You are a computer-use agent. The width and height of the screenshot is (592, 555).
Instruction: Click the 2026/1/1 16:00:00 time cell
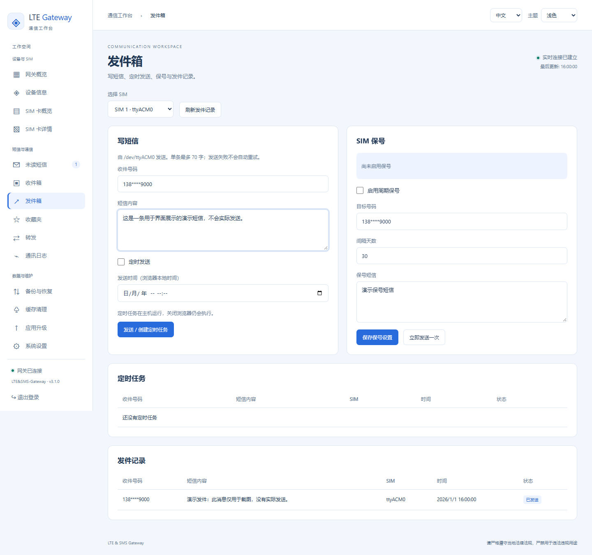point(457,500)
